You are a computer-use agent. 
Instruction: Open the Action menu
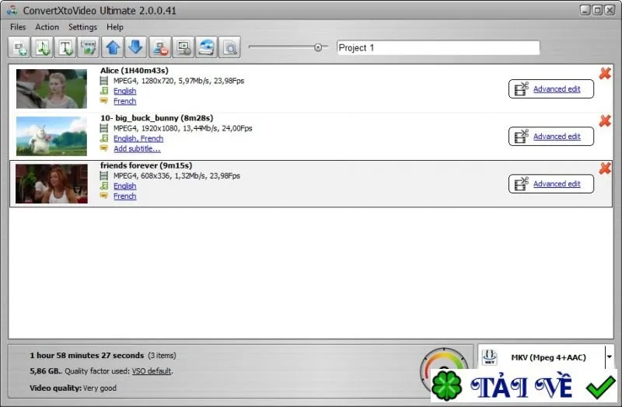pos(47,27)
